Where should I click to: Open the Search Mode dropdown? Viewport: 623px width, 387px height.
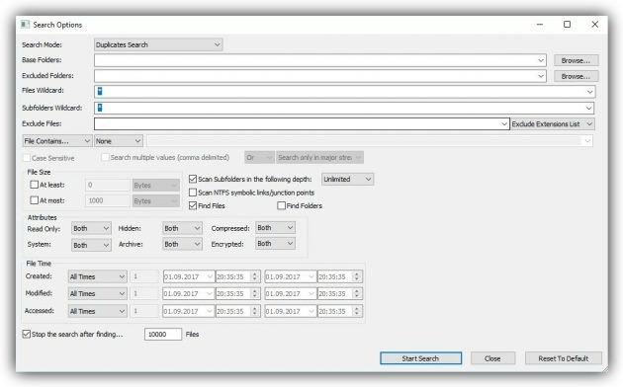(158, 44)
